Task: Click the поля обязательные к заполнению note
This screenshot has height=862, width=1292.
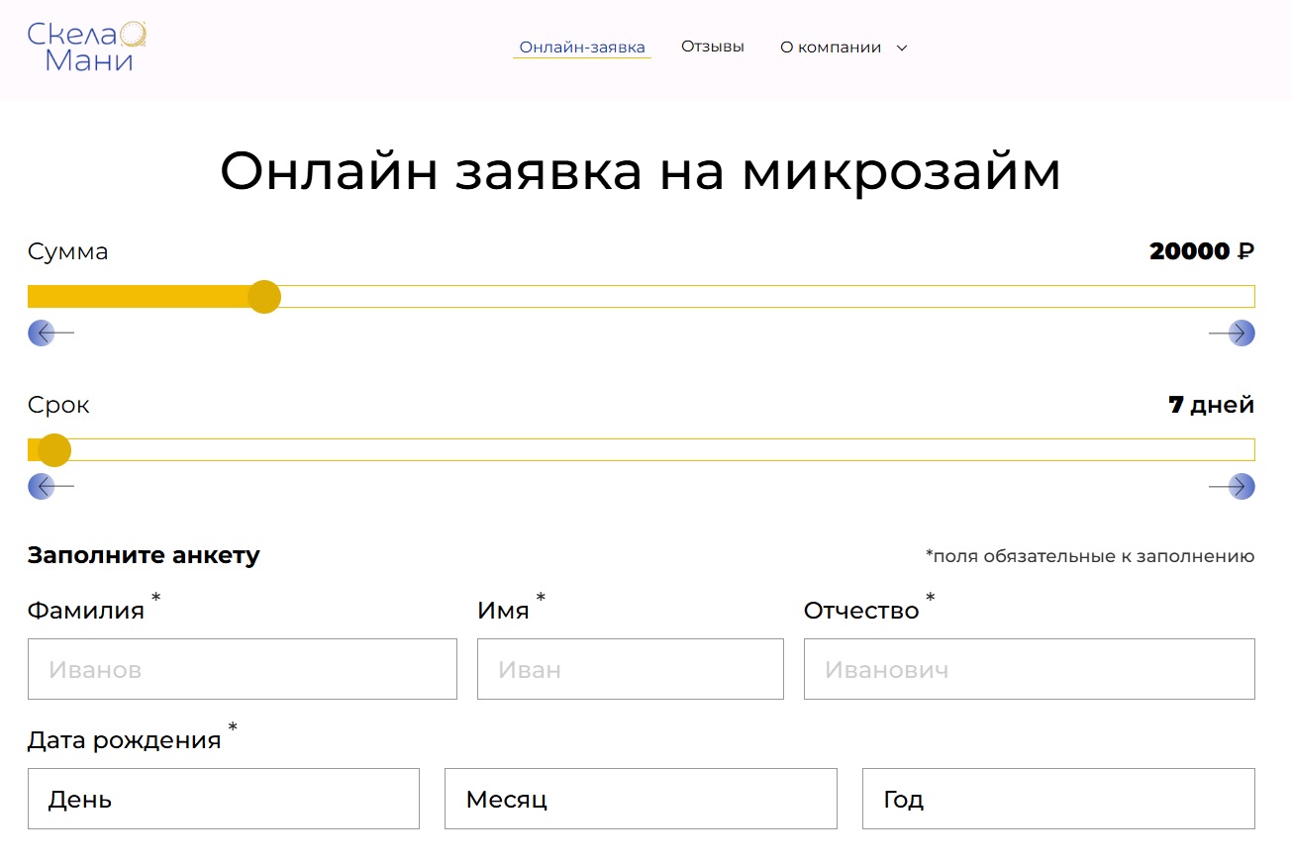Action: [1090, 556]
